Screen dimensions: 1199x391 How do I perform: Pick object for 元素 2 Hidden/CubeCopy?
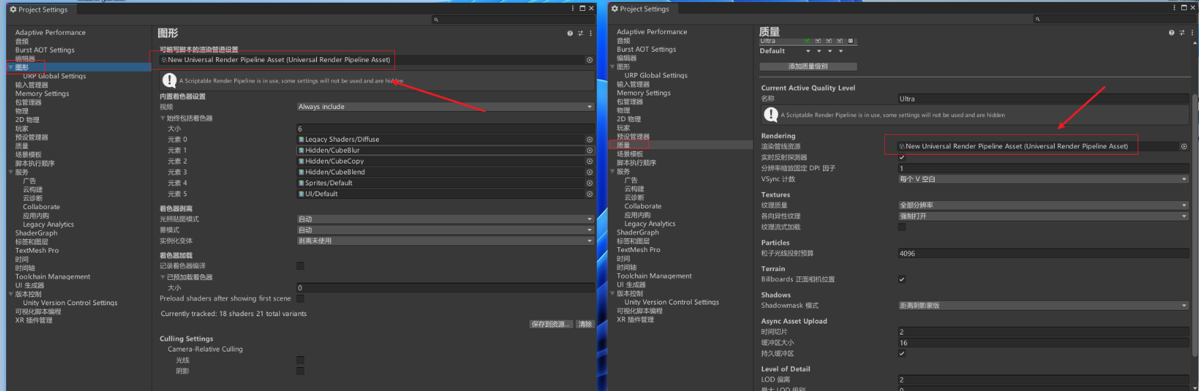tap(590, 161)
